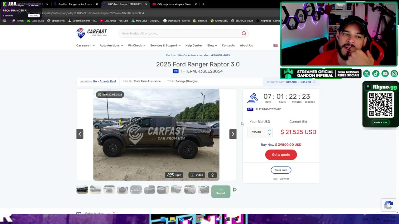This screenshot has height=224, width=399.
Task: Expand the Auto Auctions dropdown menu
Action: click(x=111, y=45)
